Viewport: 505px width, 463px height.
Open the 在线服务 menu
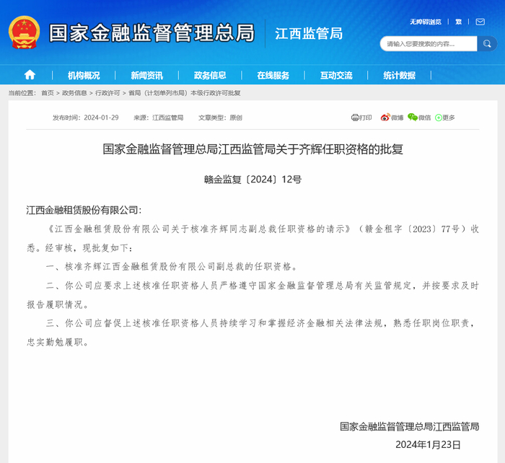click(273, 75)
